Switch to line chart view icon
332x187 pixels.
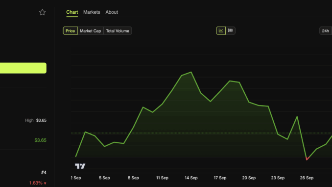tap(221, 31)
